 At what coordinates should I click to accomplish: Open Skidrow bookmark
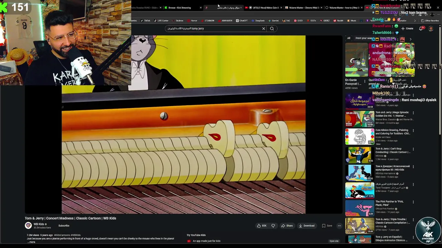pyautogui.click(x=177, y=21)
